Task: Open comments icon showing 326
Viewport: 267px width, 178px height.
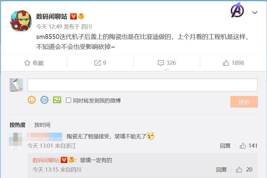Action: [x=167, y=63]
